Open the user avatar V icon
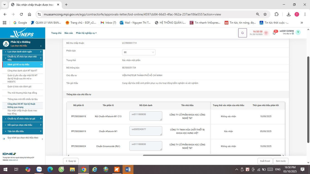 (298, 32)
